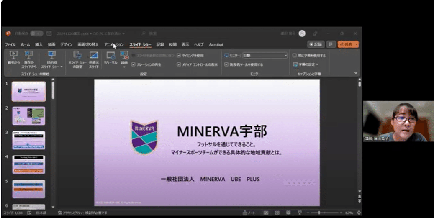Click the MINERVA宇部 slide title
Image resolution: width=434 pixels, height=218 pixels.
click(x=222, y=131)
